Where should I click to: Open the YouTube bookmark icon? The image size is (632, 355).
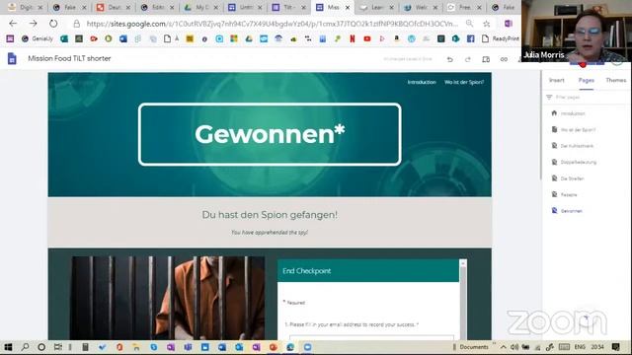pyautogui.click(x=366, y=38)
